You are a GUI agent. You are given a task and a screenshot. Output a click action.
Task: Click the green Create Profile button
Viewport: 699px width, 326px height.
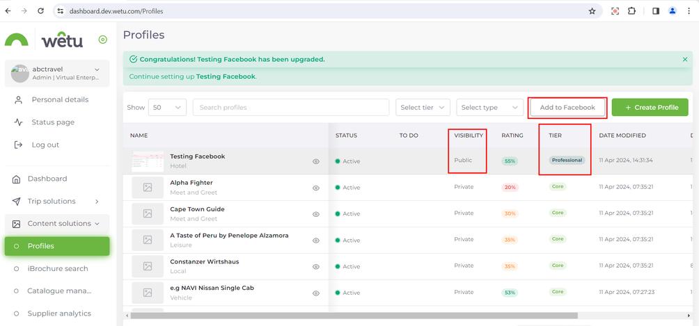click(x=650, y=108)
